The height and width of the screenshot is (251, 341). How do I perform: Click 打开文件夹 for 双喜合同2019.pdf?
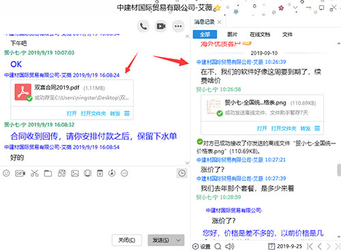pyautogui.click(x=93, y=114)
